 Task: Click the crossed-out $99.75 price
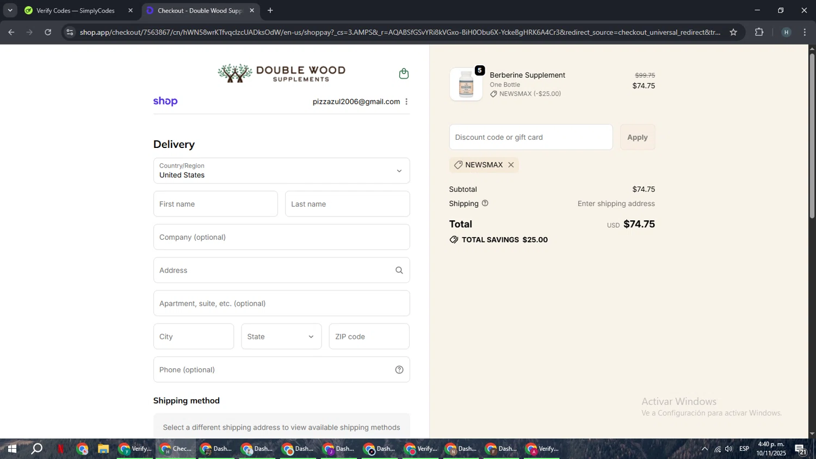click(645, 76)
